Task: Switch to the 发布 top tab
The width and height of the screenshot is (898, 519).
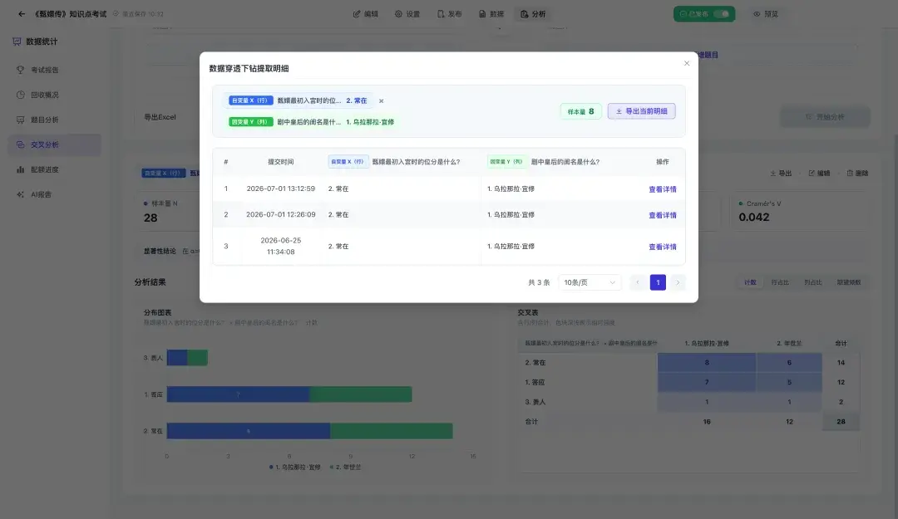Action: 450,14
